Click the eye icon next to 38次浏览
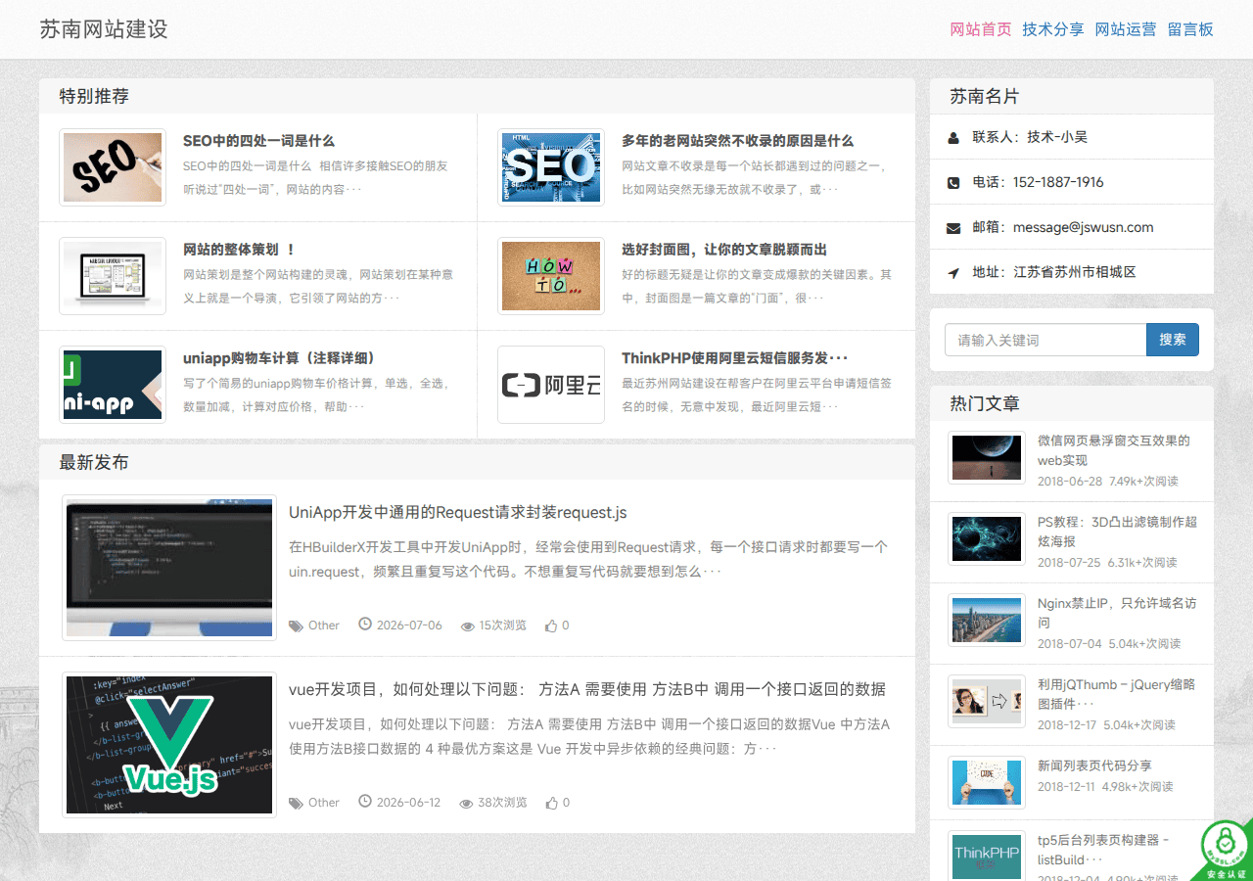1253x881 pixels. tap(467, 804)
